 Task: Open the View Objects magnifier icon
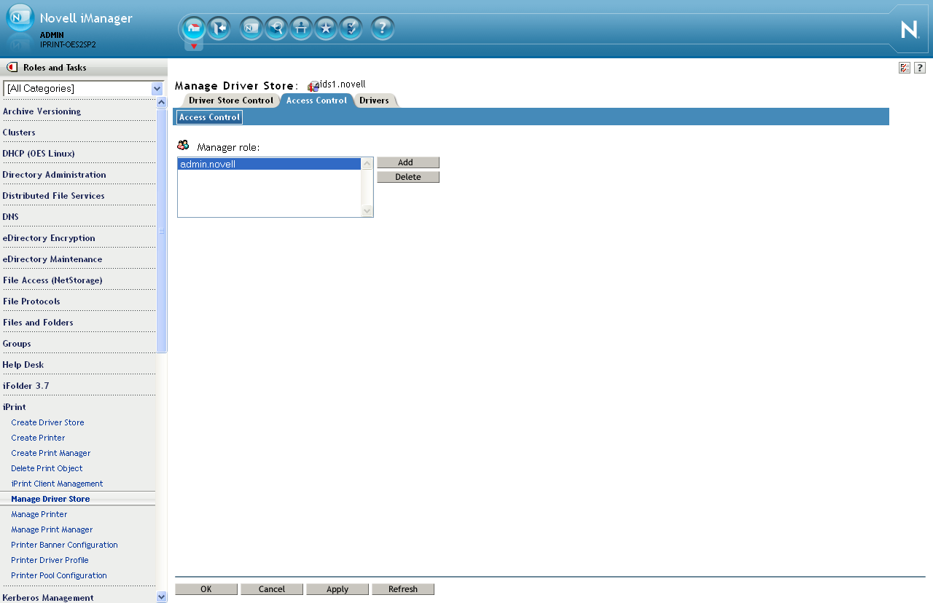click(x=276, y=28)
